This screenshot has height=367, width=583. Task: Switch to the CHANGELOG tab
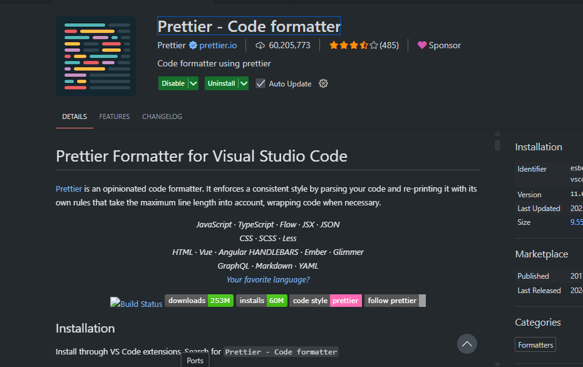[x=162, y=116]
